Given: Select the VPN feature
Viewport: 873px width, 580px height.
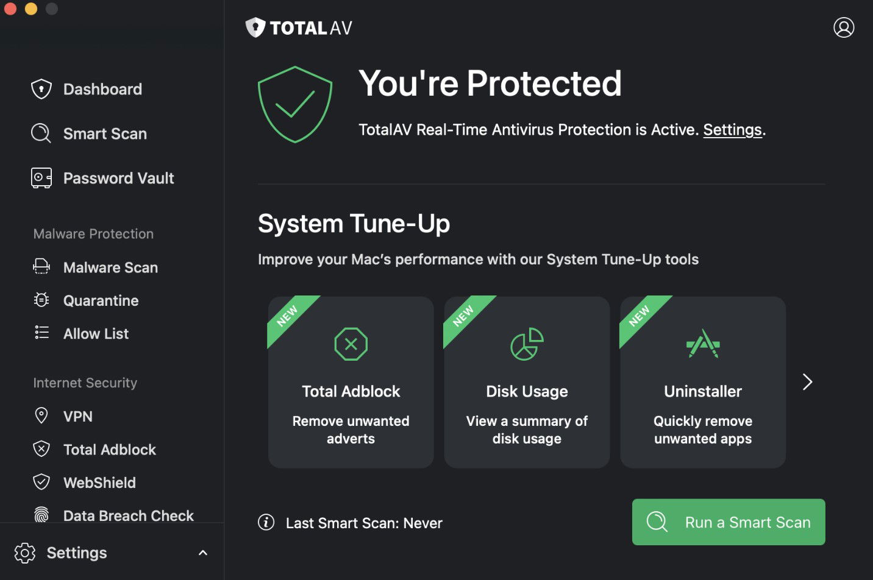Looking at the screenshot, I should [x=78, y=416].
